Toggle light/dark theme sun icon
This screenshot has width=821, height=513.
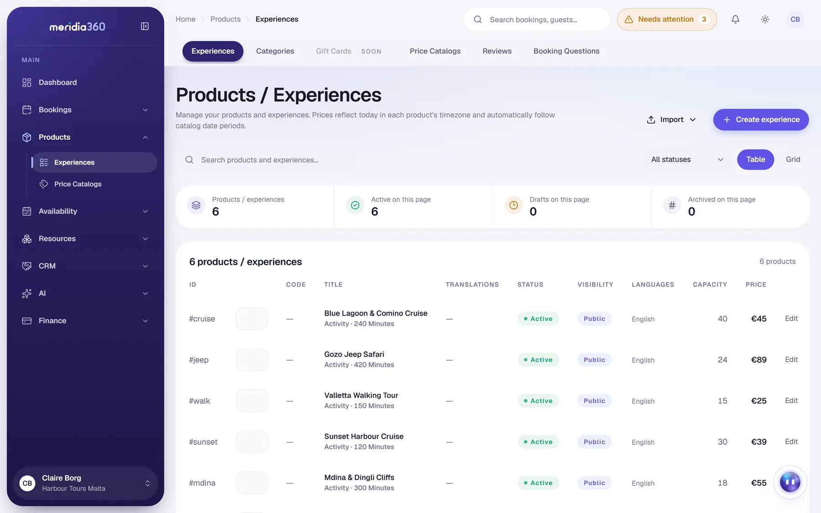765,19
